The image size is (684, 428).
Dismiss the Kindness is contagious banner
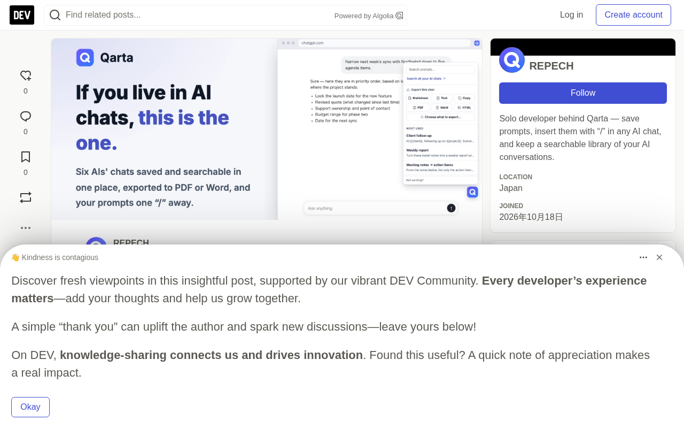659,257
